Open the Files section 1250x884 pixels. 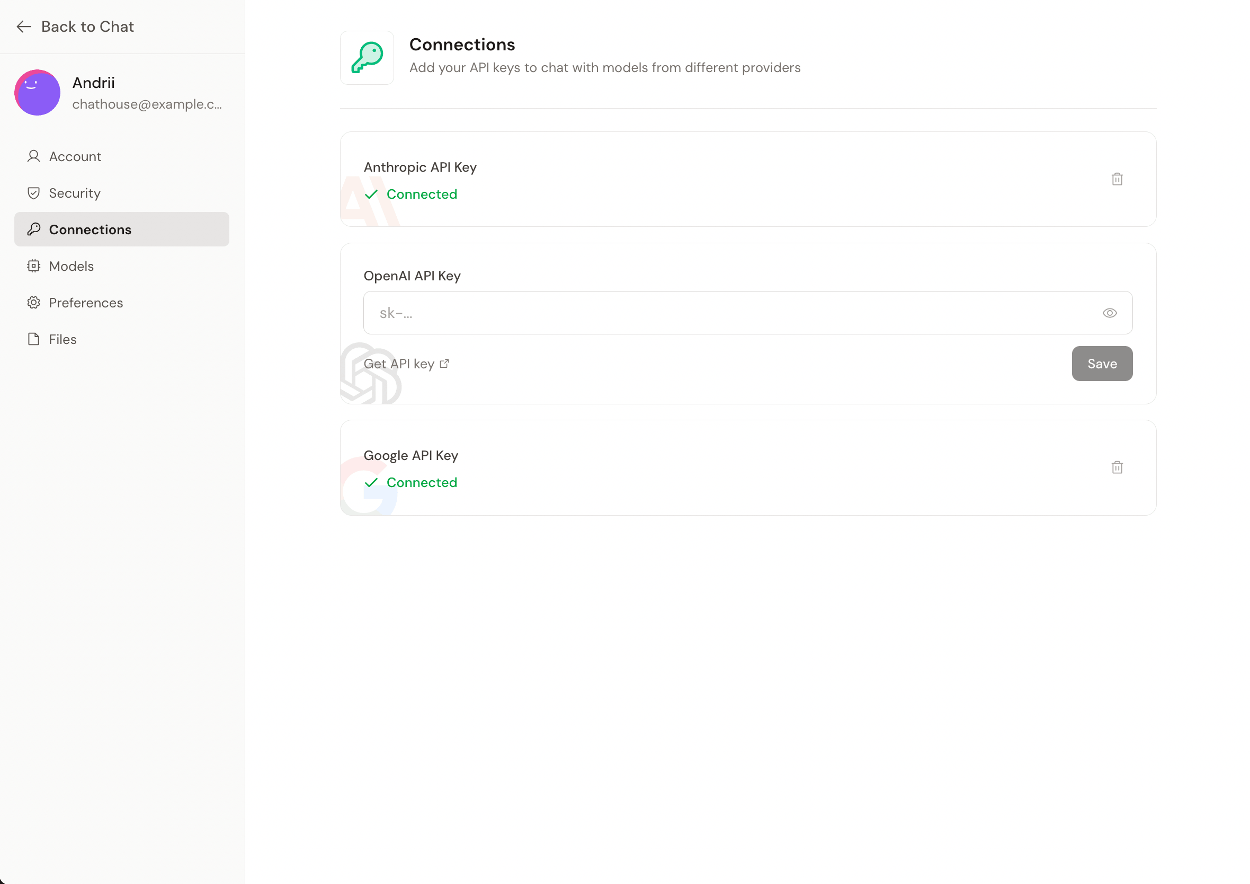[63, 339]
